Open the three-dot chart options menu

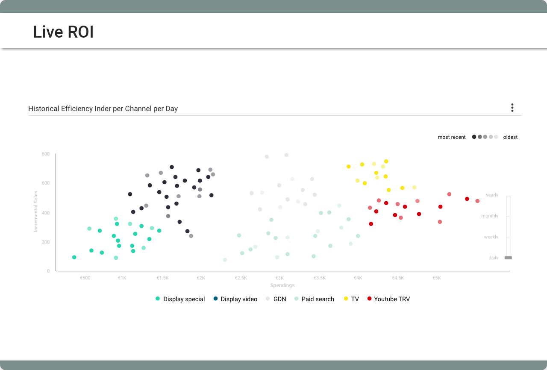click(x=512, y=108)
